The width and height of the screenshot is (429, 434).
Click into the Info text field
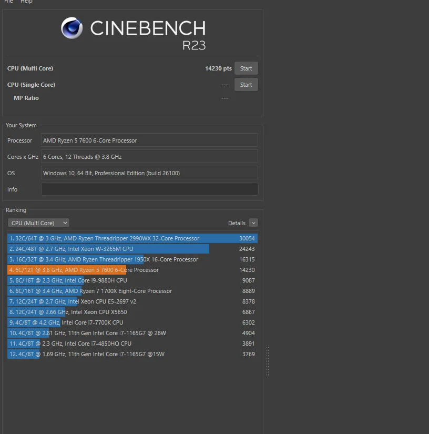point(149,189)
